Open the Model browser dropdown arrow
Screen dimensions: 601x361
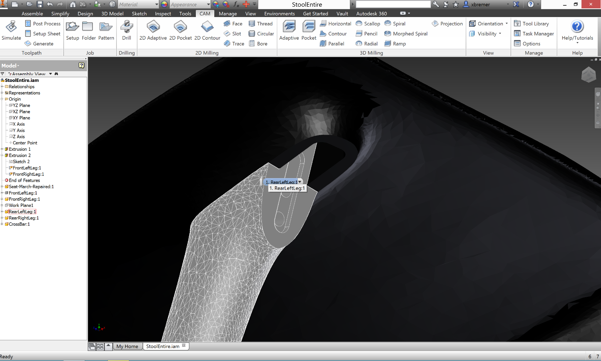[18, 66]
